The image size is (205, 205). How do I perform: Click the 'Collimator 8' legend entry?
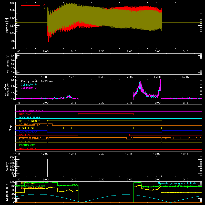coord(29,85)
